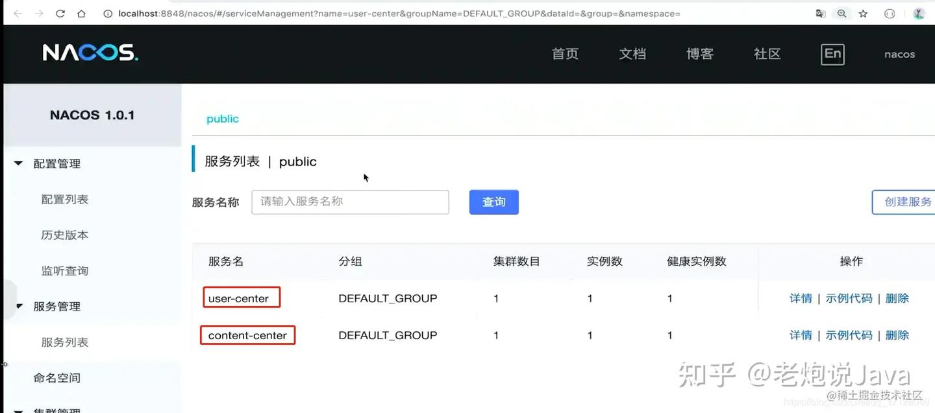935x413 pixels.
Task: Click the NACOS logo in the header
Action: [90, 53]
